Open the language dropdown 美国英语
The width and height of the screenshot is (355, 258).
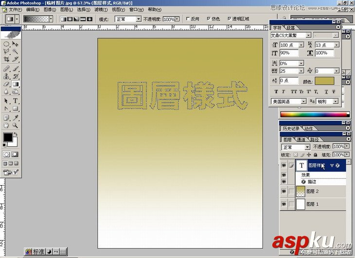(303, 102)
